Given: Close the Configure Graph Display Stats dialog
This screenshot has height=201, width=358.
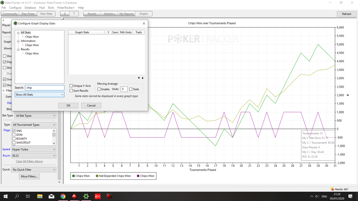Looking at the screenshot, I should tap(144, 23).
